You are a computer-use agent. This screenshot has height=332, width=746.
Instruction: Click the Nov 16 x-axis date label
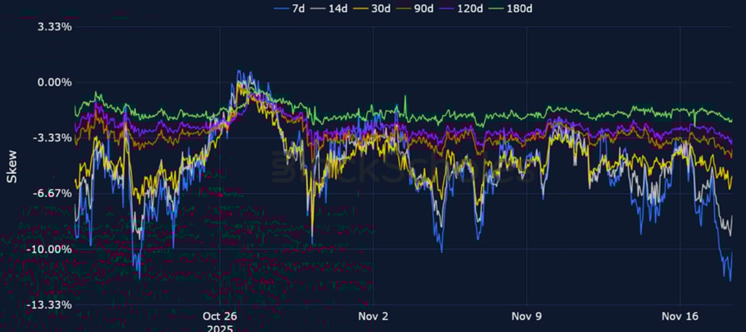coord(680,316)
